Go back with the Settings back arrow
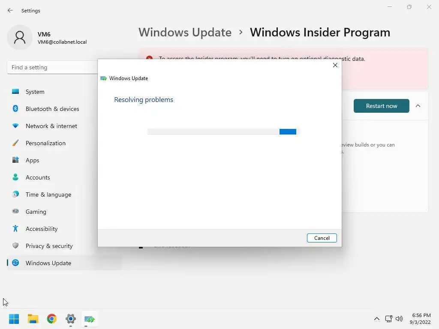439x329 pixels. tap(10, 10)
